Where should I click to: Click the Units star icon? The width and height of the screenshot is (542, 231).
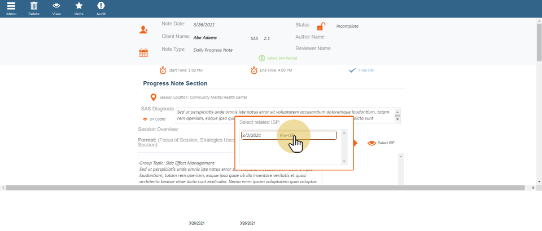click(79, 6)
